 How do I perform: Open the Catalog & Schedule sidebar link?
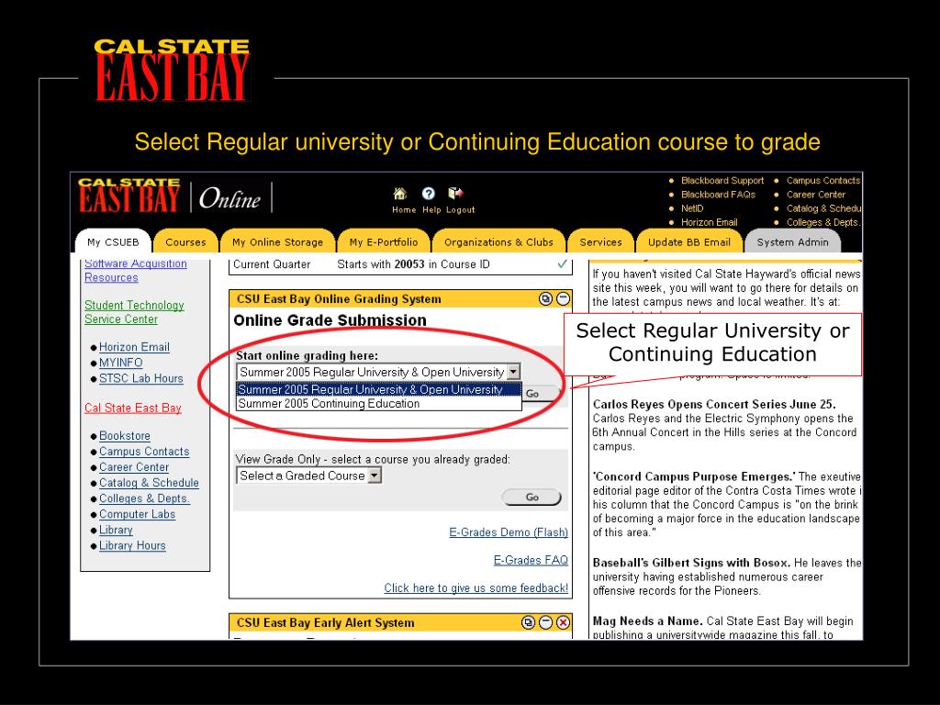pos(149,483)
